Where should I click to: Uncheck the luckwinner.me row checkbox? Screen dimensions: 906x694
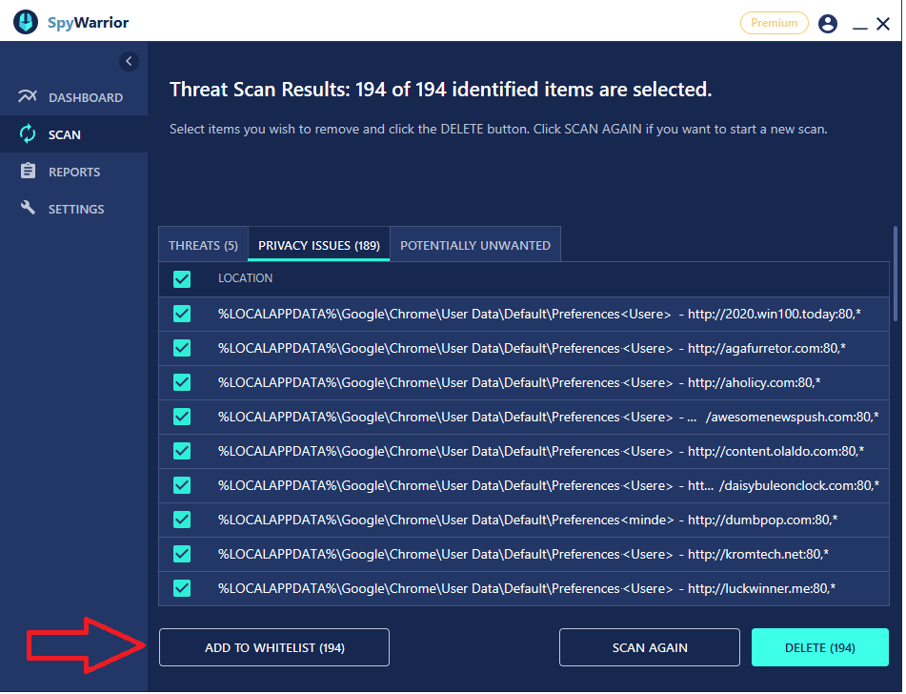pos(182,588)
